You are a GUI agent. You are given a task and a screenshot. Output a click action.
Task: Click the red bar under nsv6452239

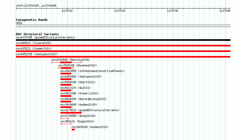pyautogui.click(x=123, y=57)
